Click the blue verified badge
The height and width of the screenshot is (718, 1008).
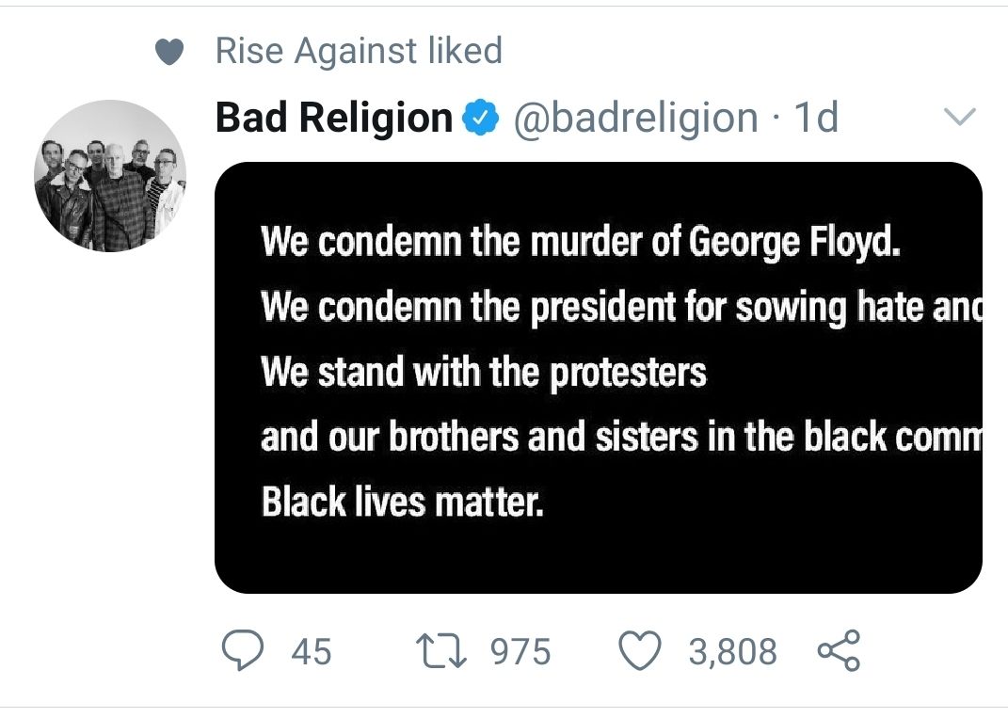482,119
